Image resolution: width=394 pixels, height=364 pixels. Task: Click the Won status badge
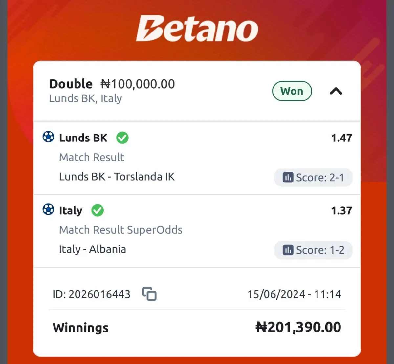[x=292, y=91]
